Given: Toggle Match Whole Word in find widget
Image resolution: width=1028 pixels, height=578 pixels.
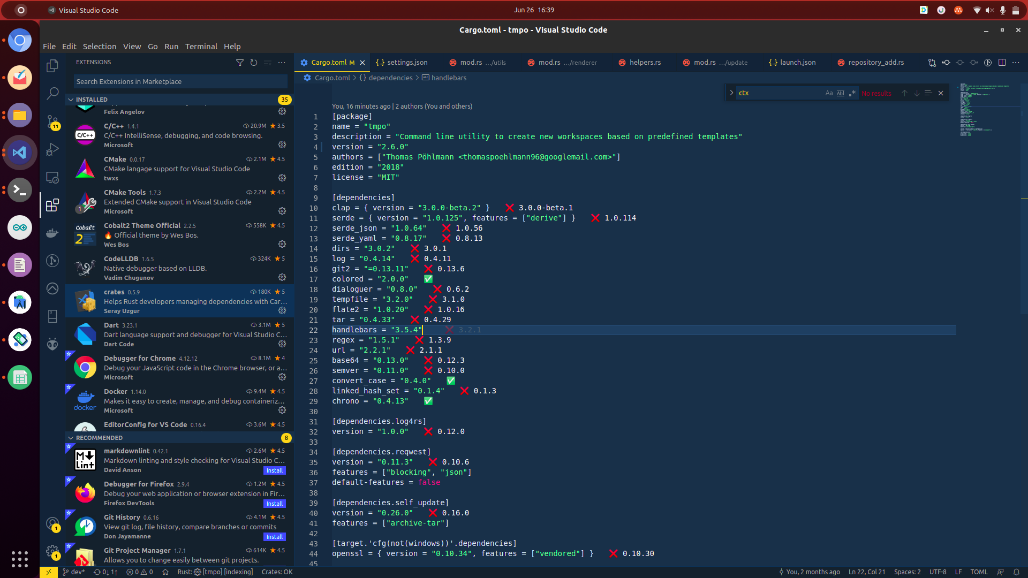Looking at the screenshot, I should click(841, 93).
